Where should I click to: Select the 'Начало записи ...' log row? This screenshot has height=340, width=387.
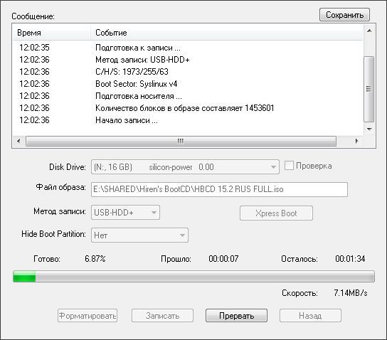[188, 120]
